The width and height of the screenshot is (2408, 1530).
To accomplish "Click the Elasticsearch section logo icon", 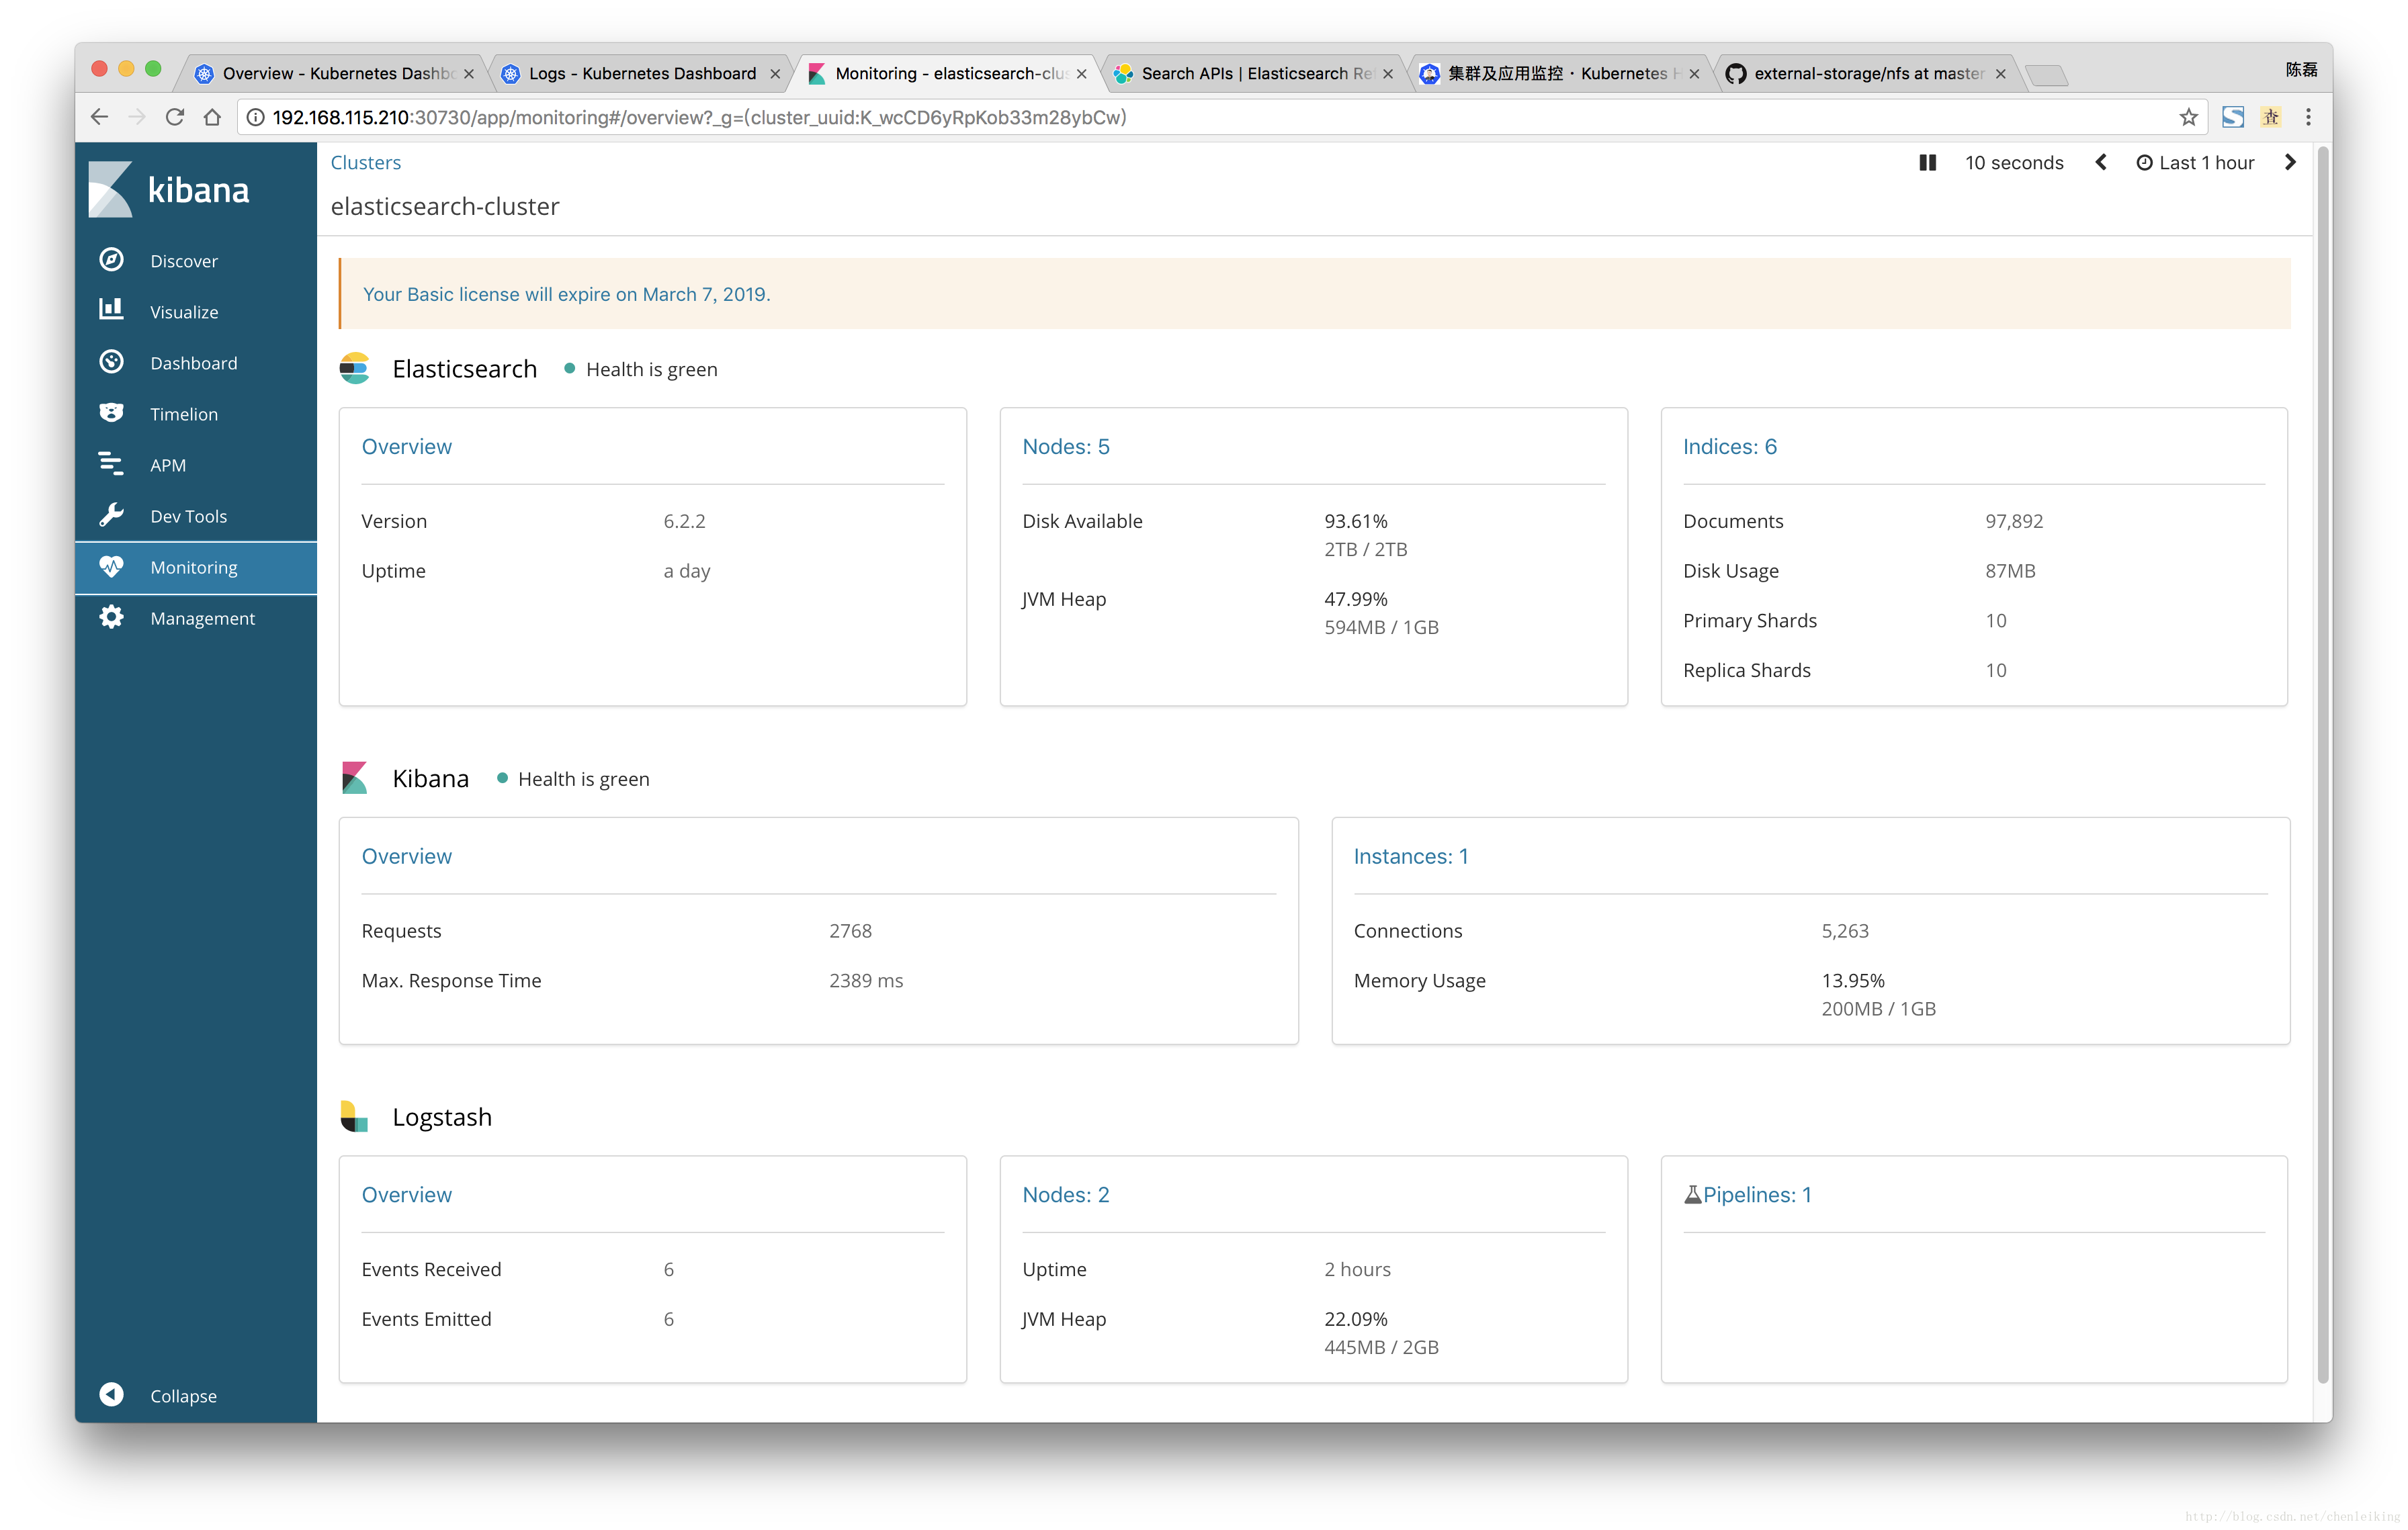I will (x=354, y=369).
